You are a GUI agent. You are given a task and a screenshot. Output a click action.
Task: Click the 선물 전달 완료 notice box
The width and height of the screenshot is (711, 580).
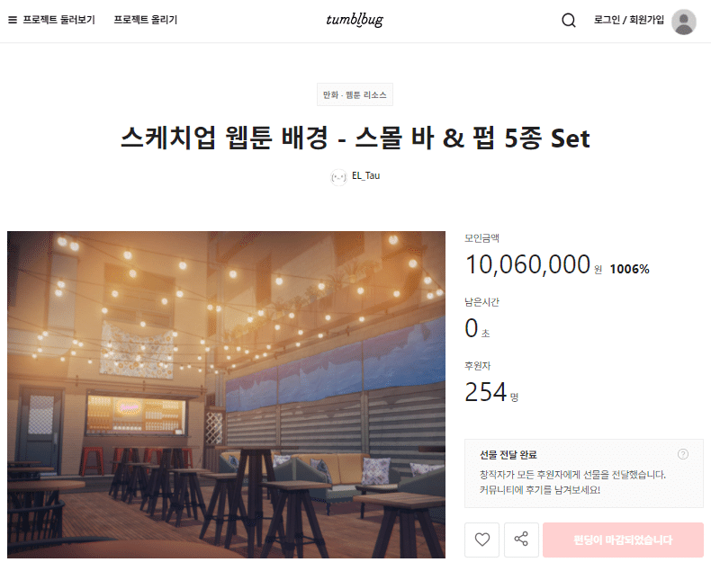pos(583,473)
